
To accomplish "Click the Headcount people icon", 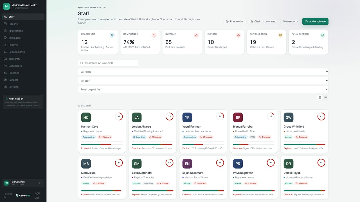I will pos(112,35).
